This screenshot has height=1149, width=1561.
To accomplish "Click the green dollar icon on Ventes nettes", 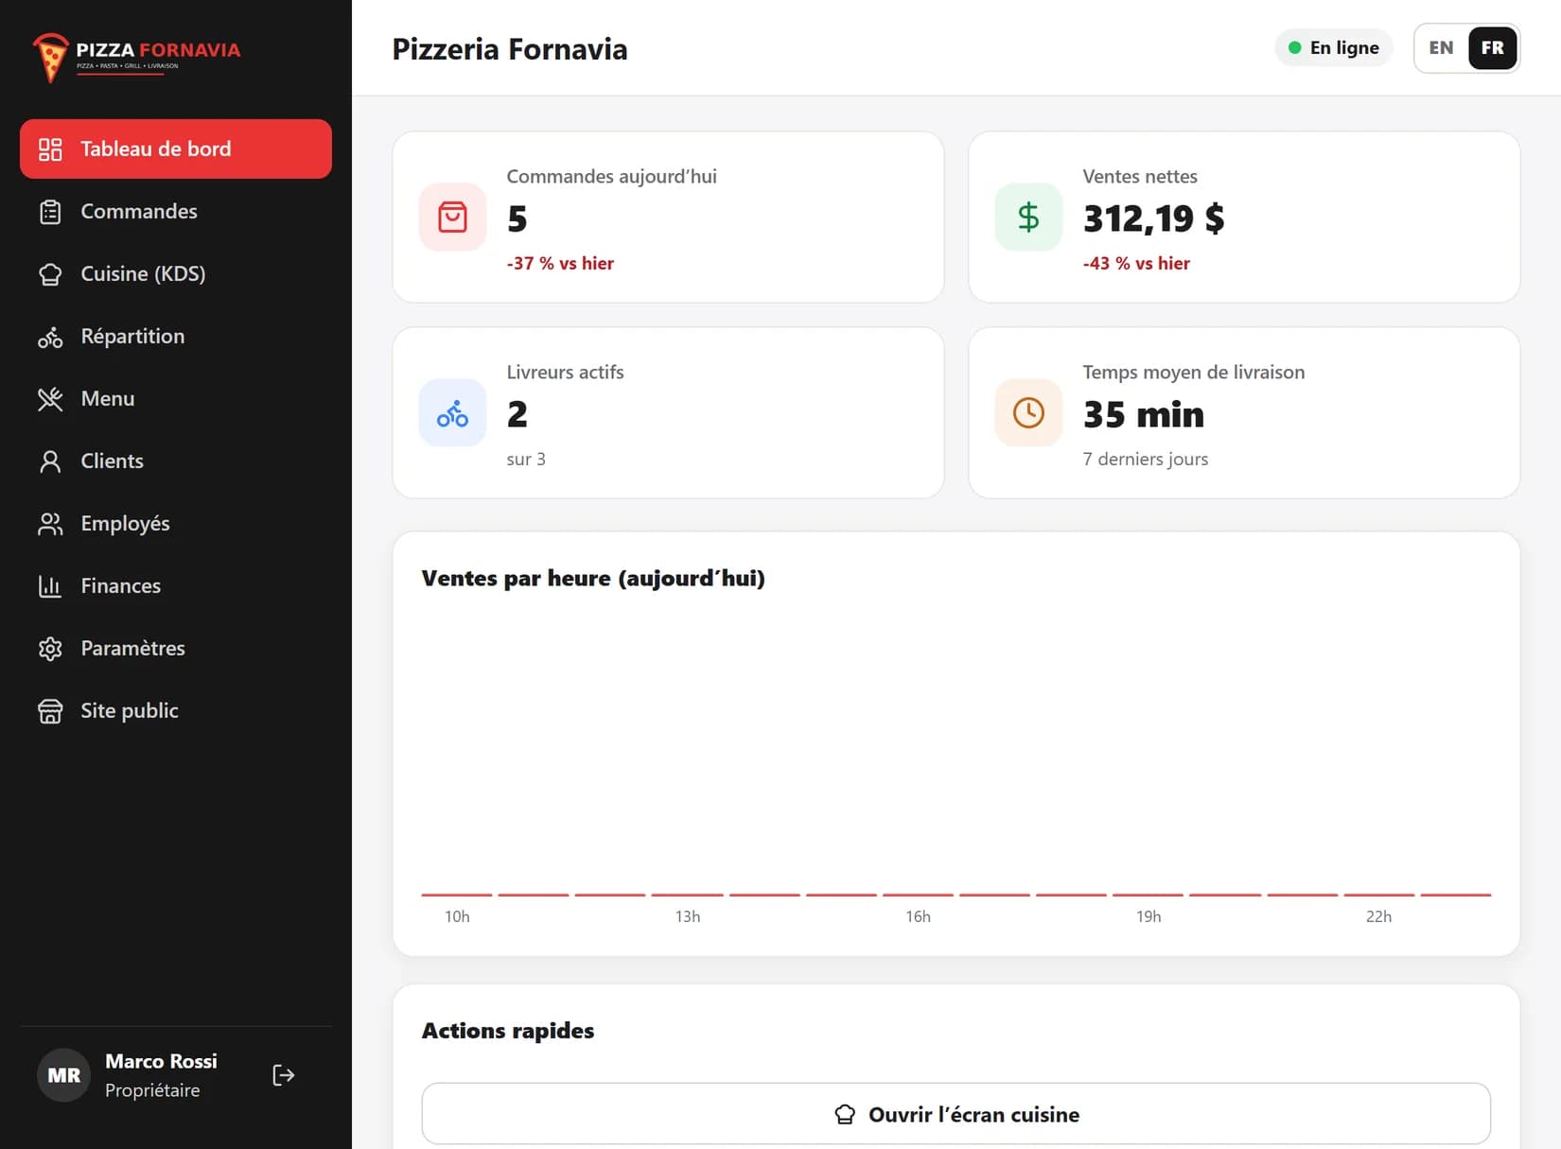I will coord(1028,217).
